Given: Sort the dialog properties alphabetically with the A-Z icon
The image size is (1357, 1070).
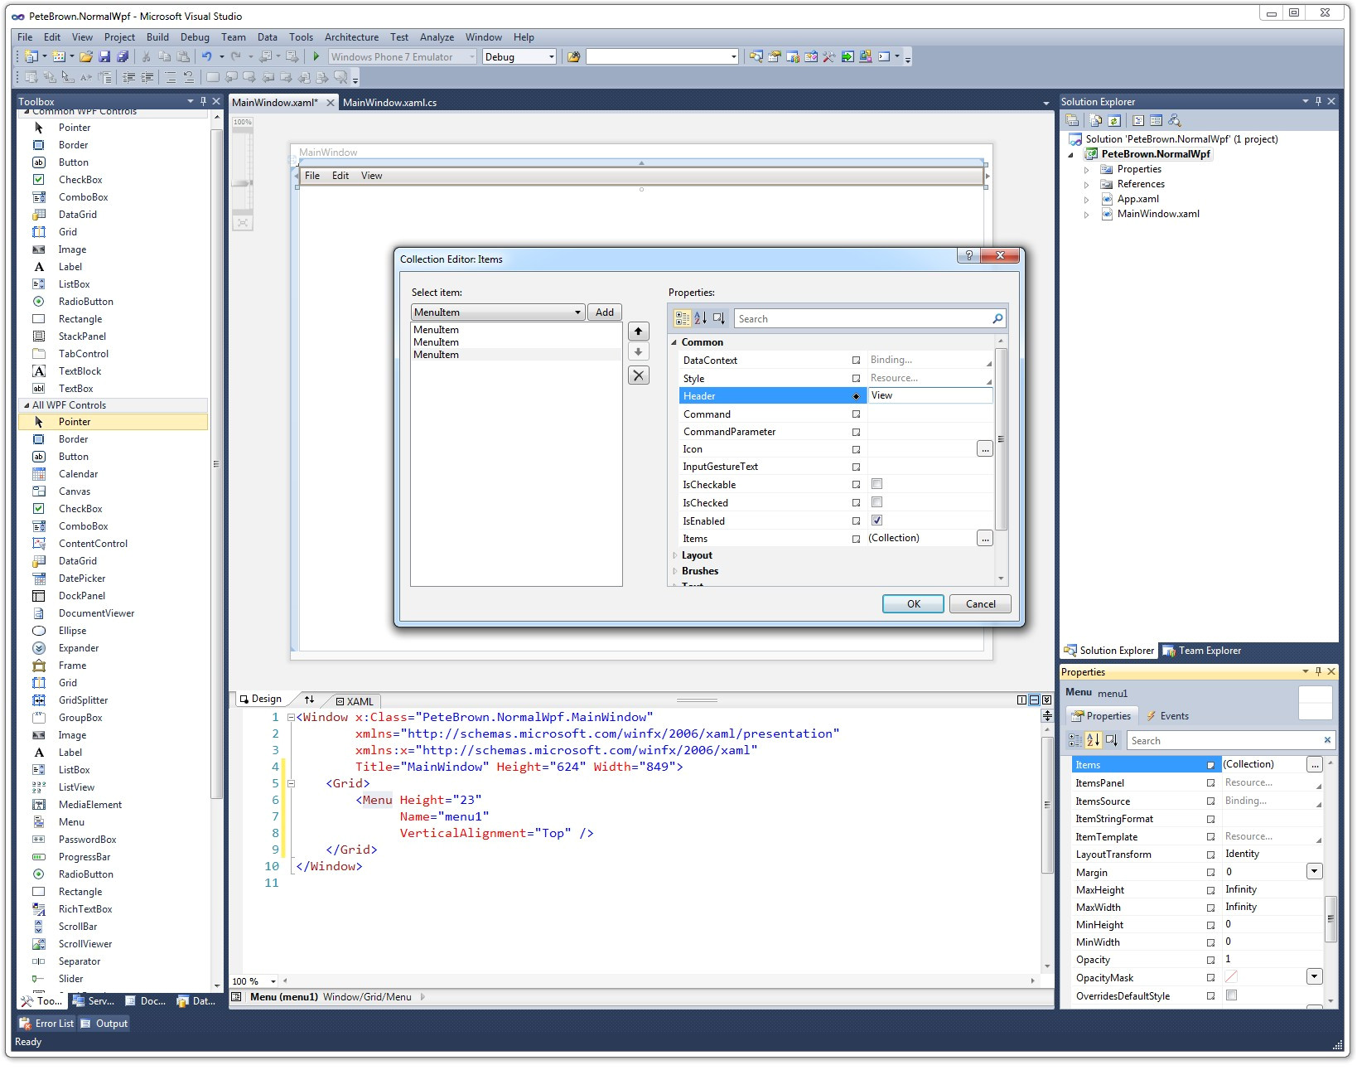Looking at the screenshot, I should tap(700, 318).
